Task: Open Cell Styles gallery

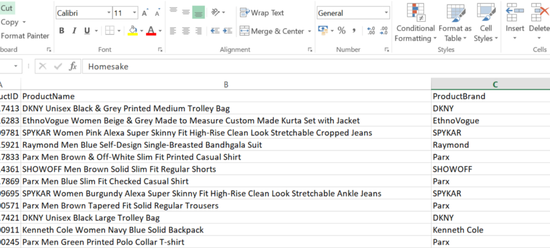Action: (x=486, y=23)
